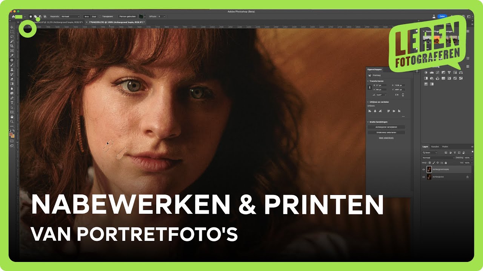Click the Achtergrond kopie layer thumbnail
This screenshot has height=271, width=483.
[429, 169]
